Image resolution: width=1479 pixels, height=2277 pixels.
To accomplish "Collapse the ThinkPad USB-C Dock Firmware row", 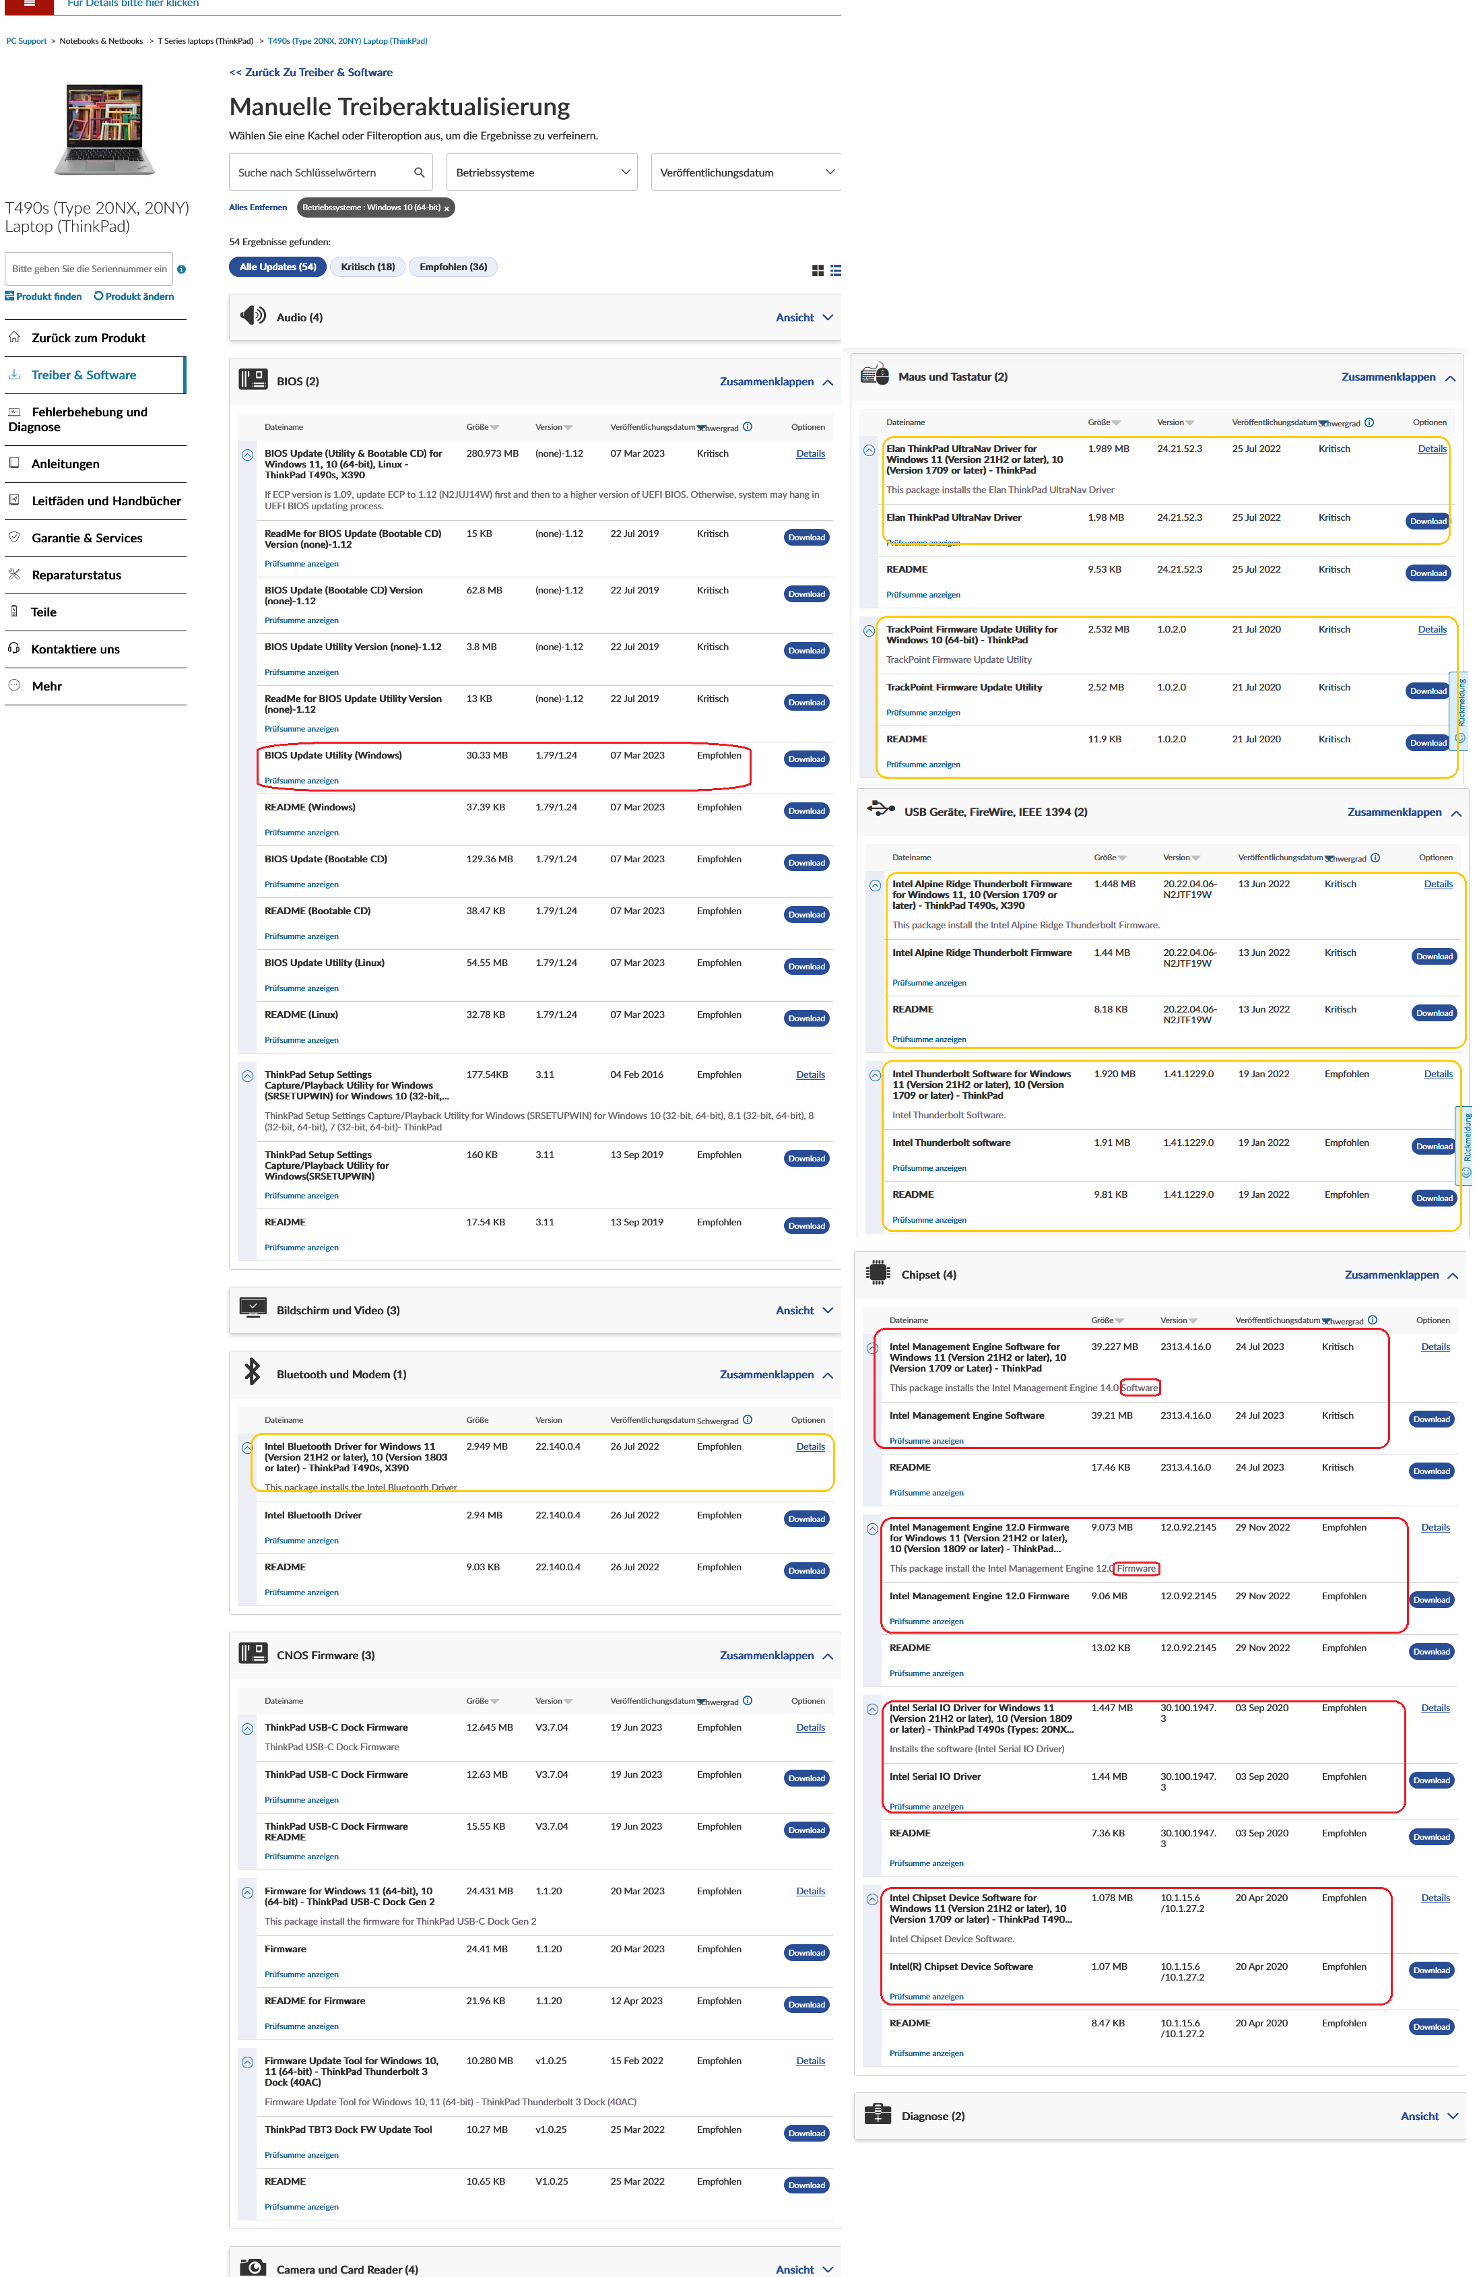I will point(246,1729).
